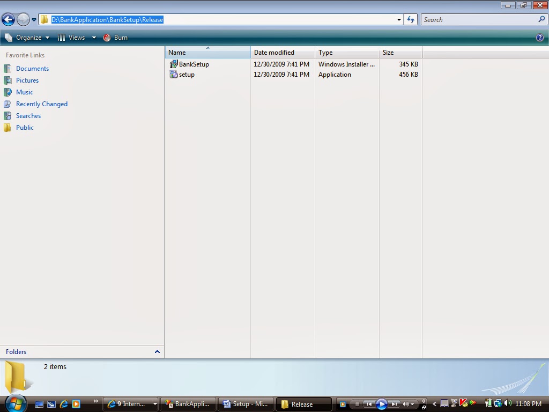
Task: Open the Public favorite link
Action: coord(25,128)
